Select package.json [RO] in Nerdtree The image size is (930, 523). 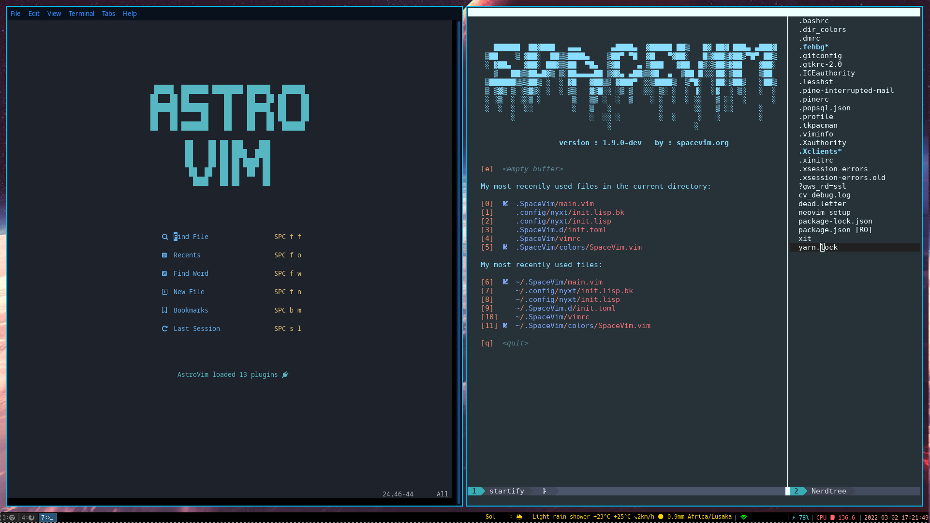pyautogui.click(x=835, y=230)
